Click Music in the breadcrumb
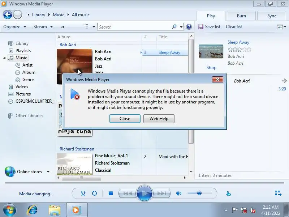This screenshot has width=289, height=217. [x=59, y=15]
